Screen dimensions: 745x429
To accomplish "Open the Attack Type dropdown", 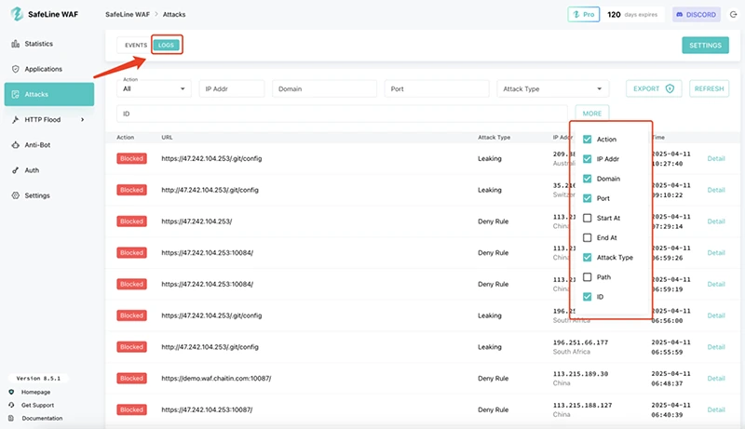I will [x=553, y=88].
